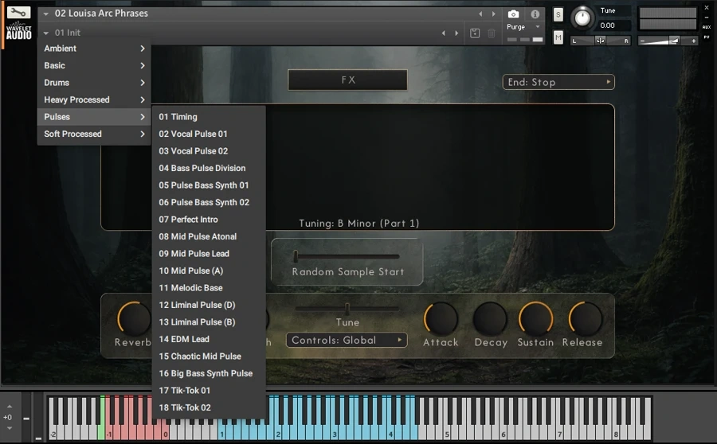Click the volume plus icon
Image resolution: width=717 pixels, height=444 pixels.
pyautogui.click(x=694, y=41)
